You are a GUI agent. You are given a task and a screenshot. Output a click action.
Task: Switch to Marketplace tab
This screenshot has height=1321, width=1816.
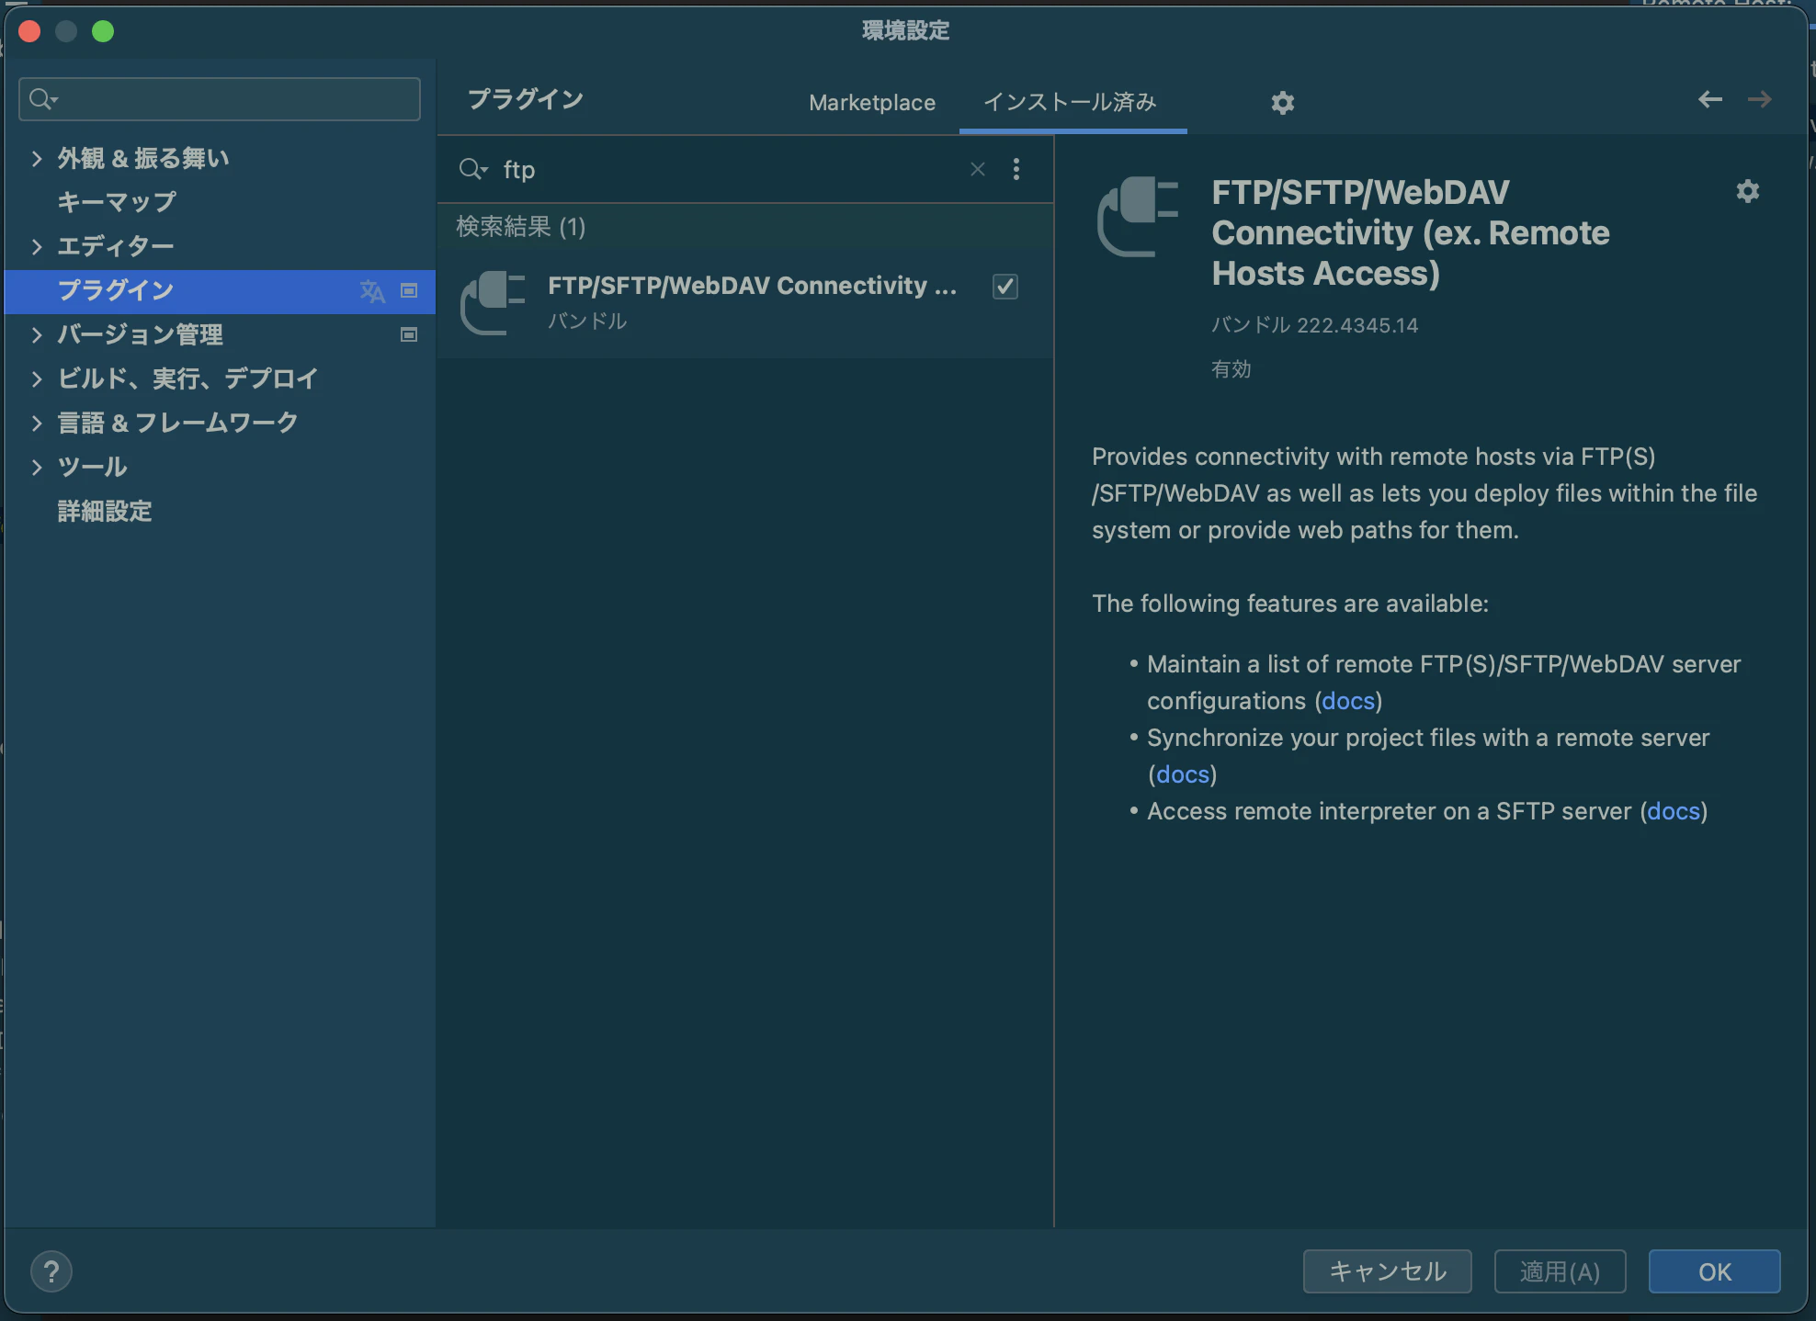point(872,103)
